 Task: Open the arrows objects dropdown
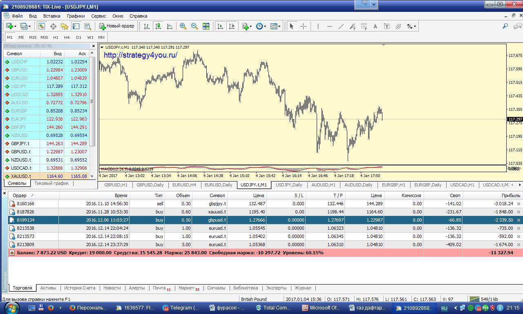[411, 26]
